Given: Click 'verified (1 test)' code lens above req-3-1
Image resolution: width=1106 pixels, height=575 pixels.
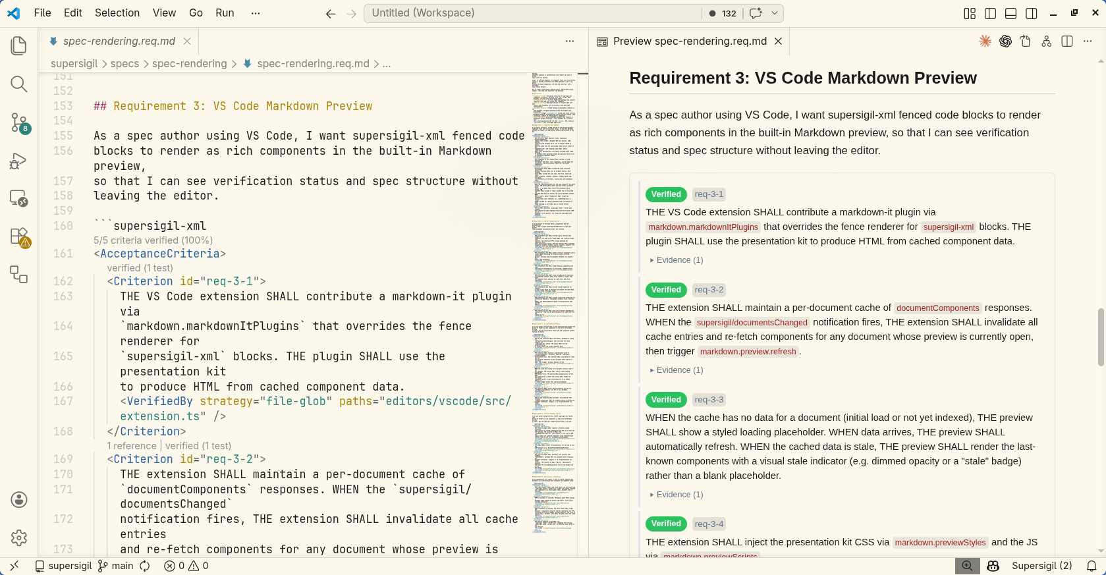Looking at the screenshot, I should 140,268.
